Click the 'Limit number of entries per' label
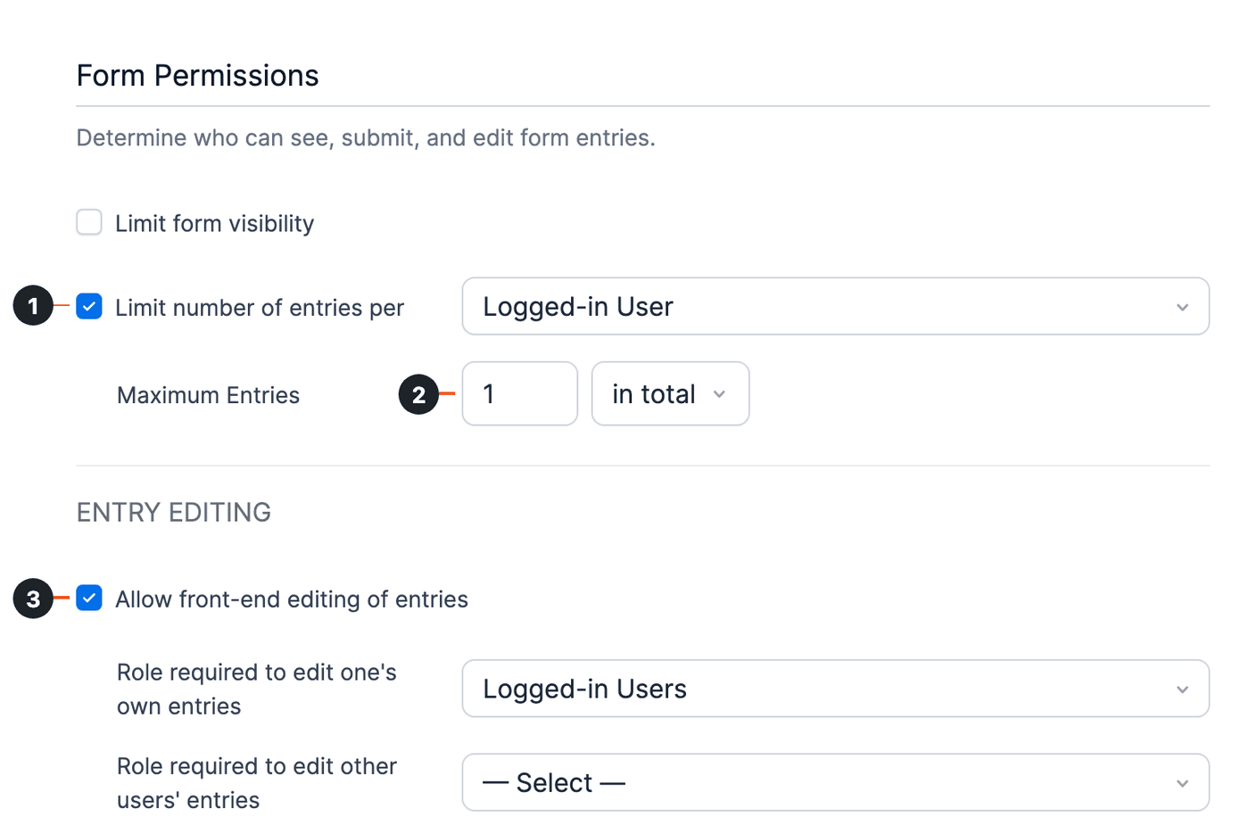Image resolution: width=1249 pixels, height=834 pixels. click(x=260, y=308)
